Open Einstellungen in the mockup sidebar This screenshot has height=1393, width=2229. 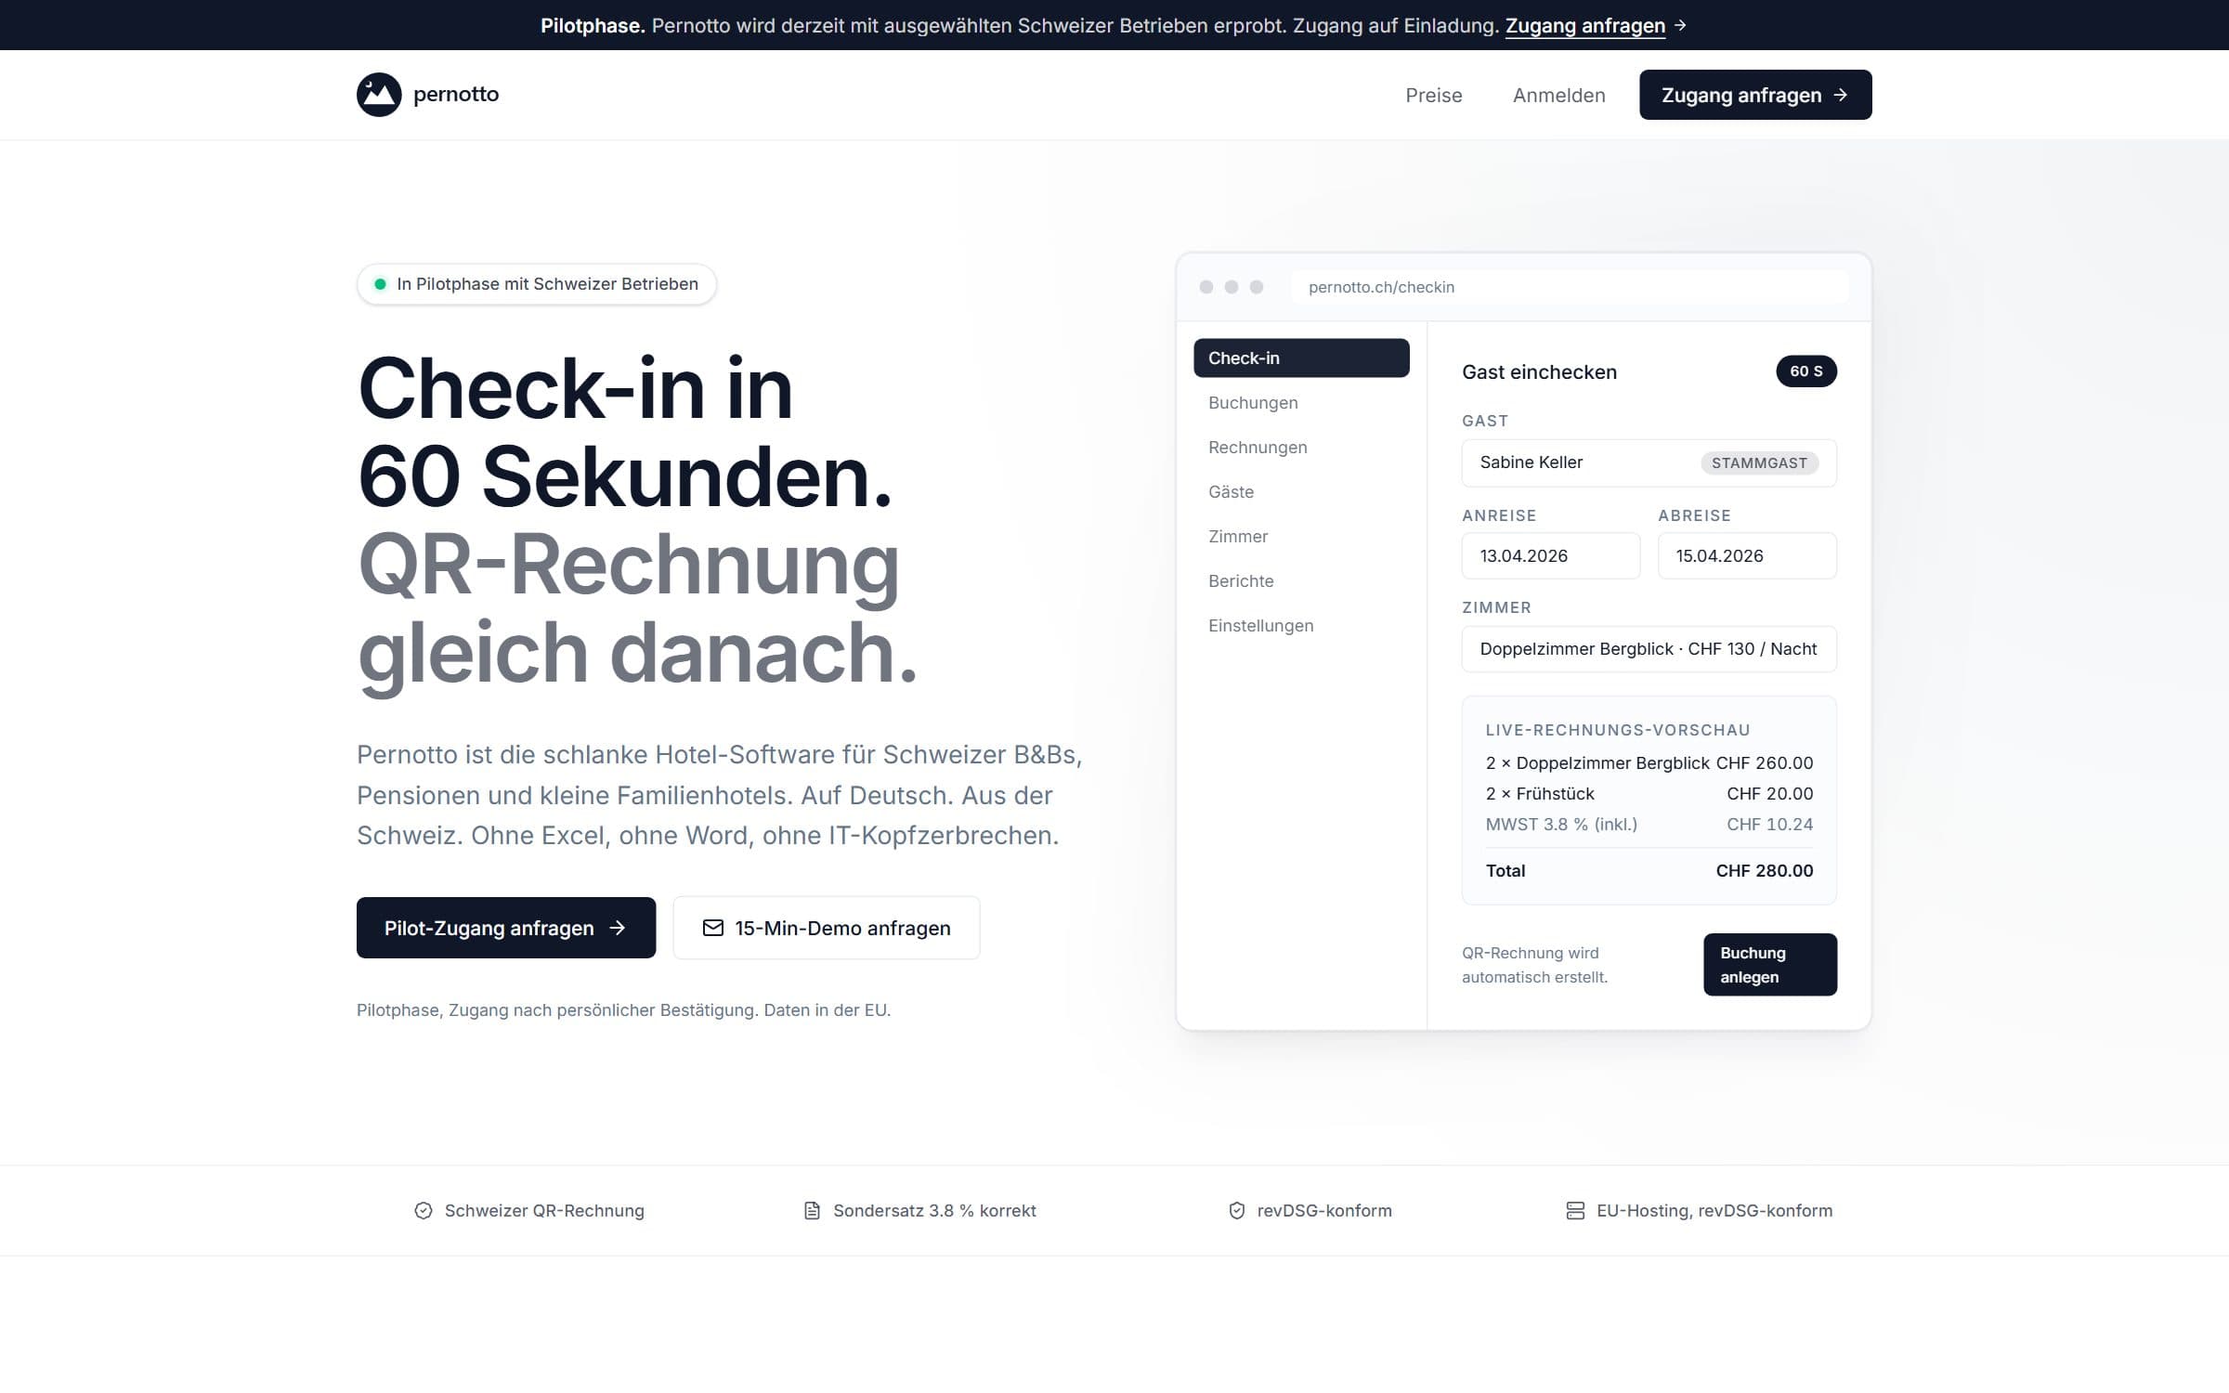click(1301, 626)
